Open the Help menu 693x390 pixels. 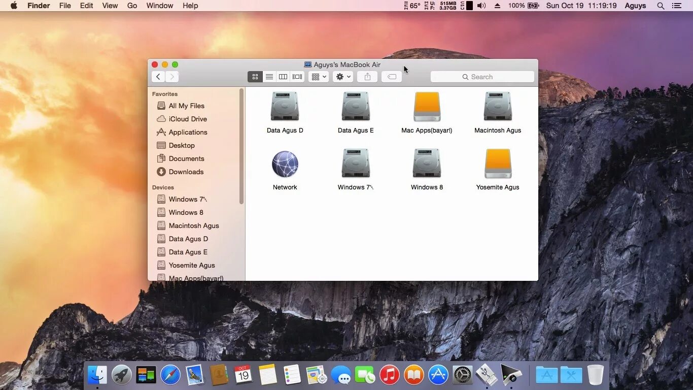pos(190,6)
